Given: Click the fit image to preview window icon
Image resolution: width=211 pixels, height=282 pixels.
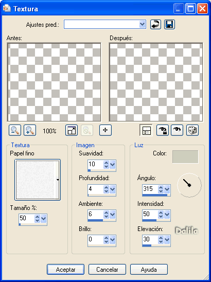Looking at the screenshot, I should pos(72,130).
